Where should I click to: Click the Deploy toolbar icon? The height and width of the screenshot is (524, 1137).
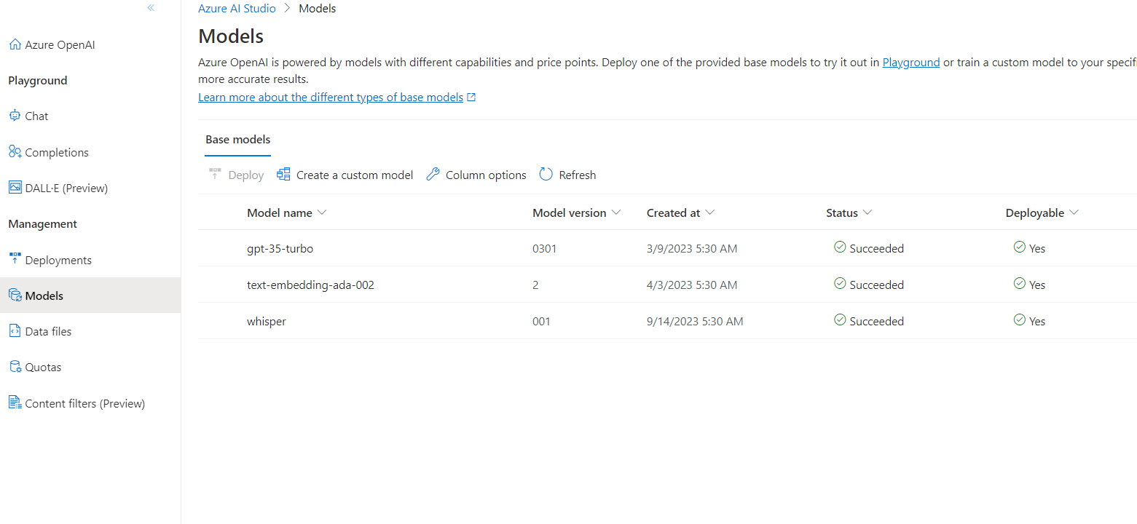pyautogui.click(x=215, y=175)
